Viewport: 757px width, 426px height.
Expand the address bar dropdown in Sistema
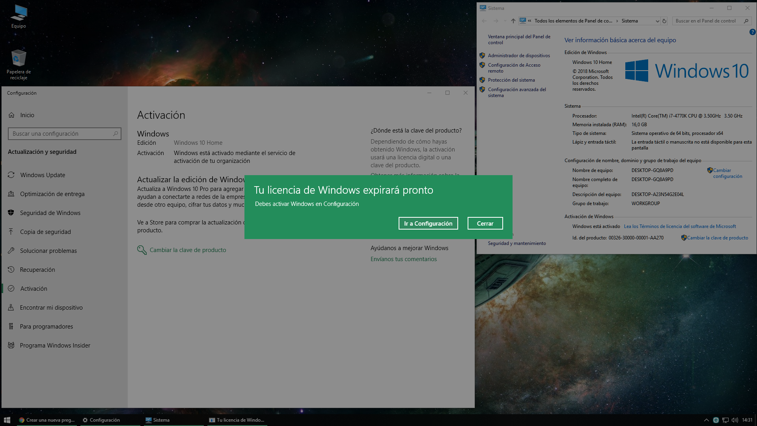tap(657, 21)
